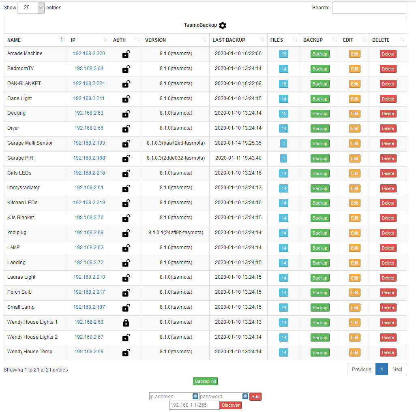Image resolution: width=416 pixels, height=412 pixels.
Task: Click the padlock icon in Dryer row
Action: [126, 128]
